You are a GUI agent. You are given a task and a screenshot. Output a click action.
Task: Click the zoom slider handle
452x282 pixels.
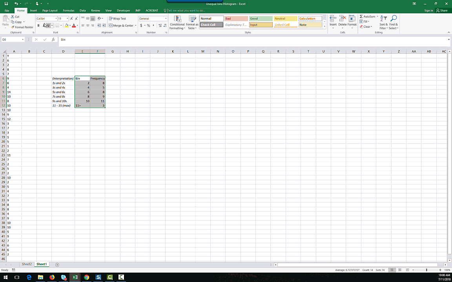point(426,270)
